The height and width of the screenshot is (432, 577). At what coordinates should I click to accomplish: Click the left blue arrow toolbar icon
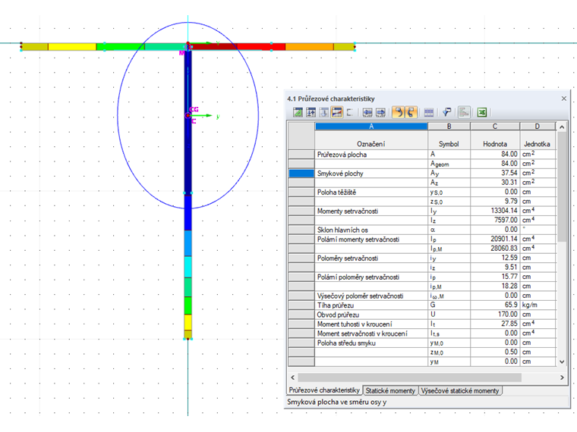(367, 112)
